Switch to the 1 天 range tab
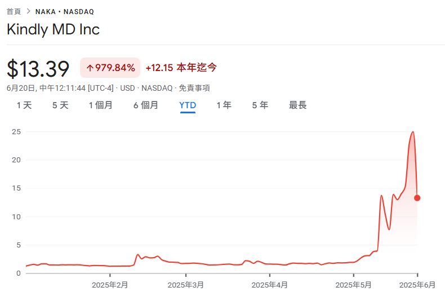Image resolution: width=445 pixels, height=296 pixels. (x=24, y=105)
